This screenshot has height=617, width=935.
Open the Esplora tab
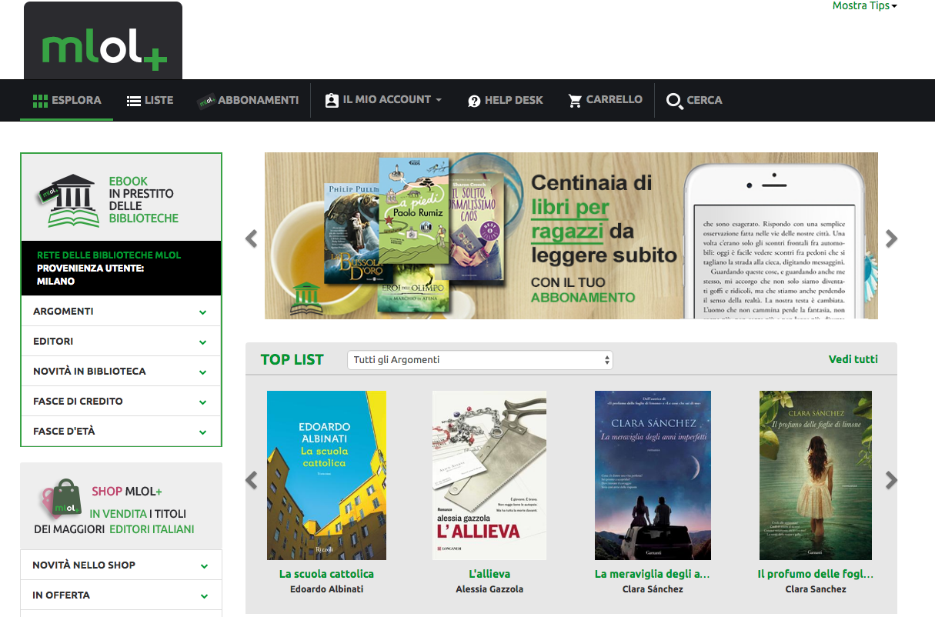point(67,100)
